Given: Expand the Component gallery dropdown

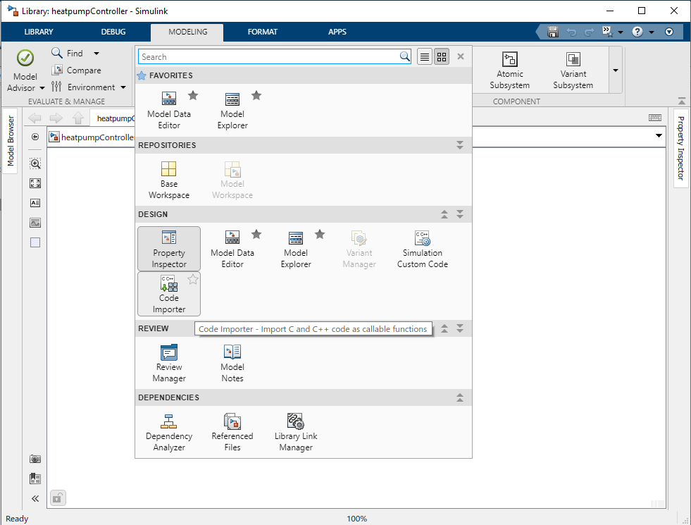Looking at the screenshot, I should tap(616, 70).
